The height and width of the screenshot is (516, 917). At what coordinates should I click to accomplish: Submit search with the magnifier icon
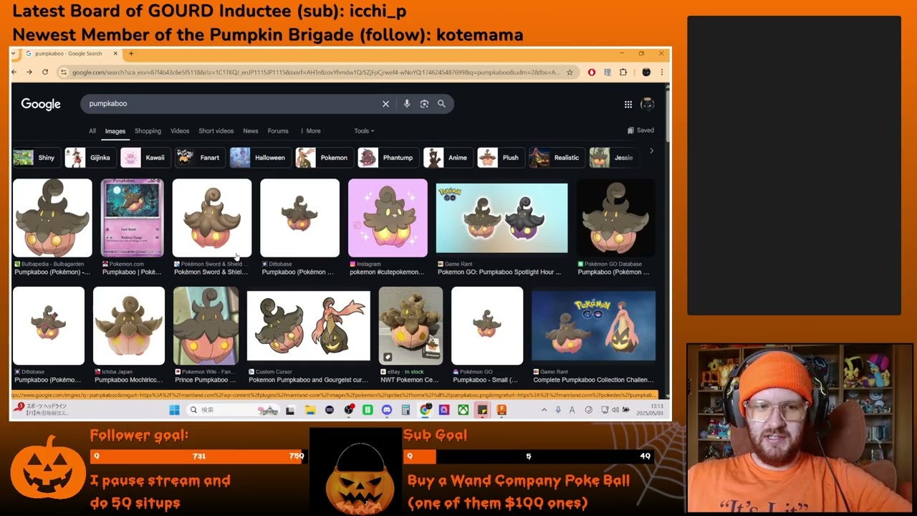pyautogui.click(x=441, y=104)
